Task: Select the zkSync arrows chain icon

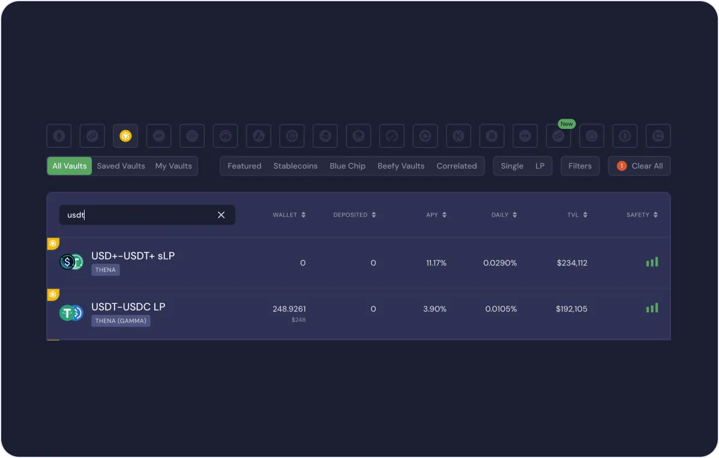Action: coord(525,136)
